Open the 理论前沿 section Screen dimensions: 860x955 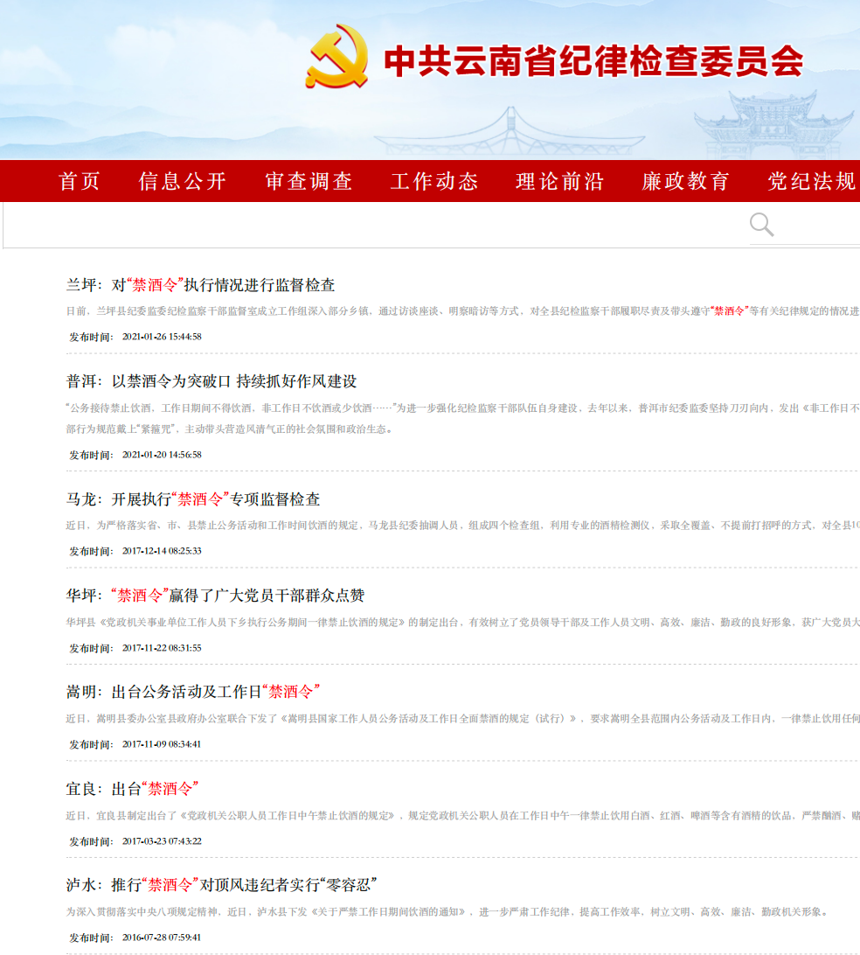pos(559,181)
